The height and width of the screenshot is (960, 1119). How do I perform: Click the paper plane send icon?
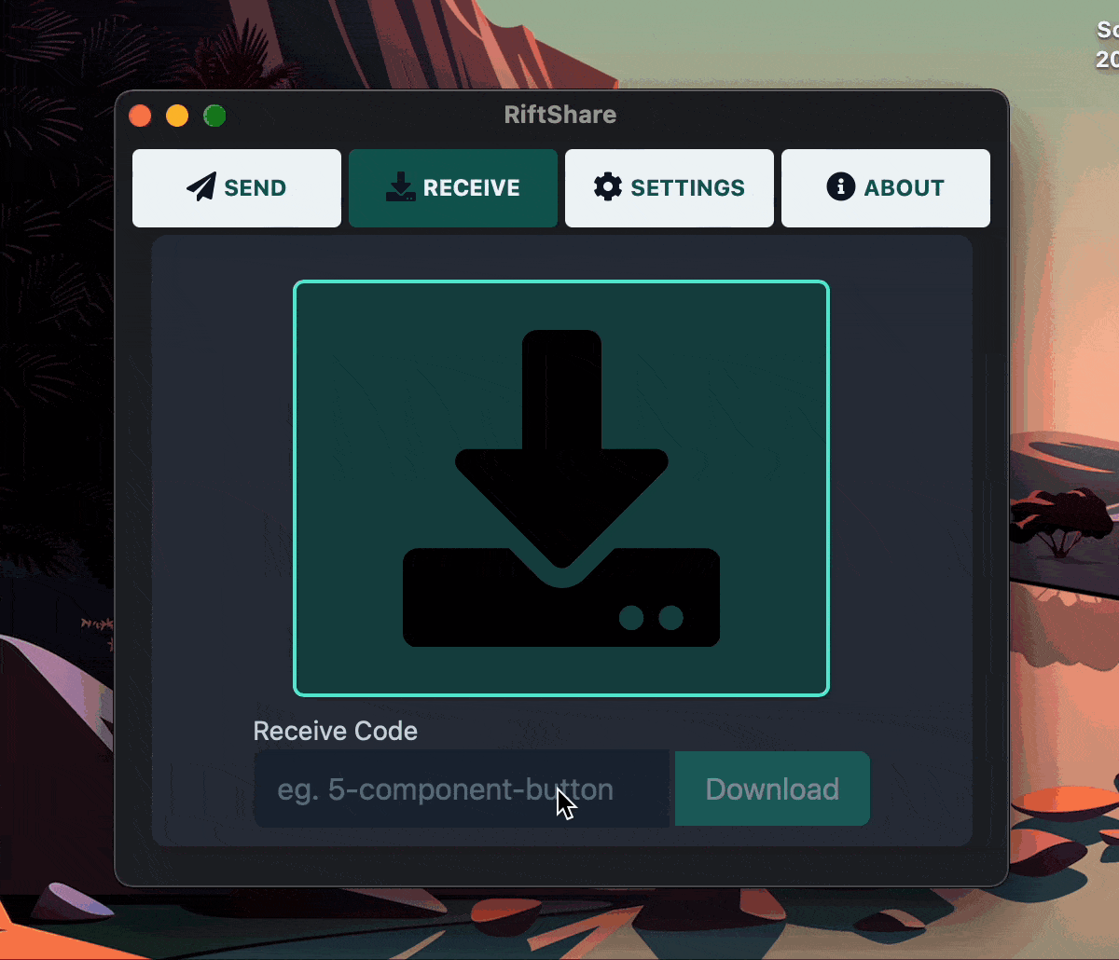click(x=201, y=187)
